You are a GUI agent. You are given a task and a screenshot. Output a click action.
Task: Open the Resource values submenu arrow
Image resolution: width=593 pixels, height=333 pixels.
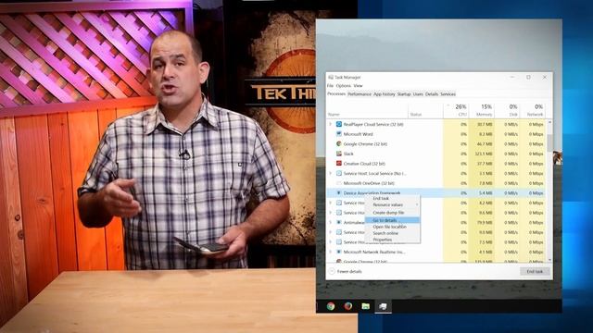417,205
